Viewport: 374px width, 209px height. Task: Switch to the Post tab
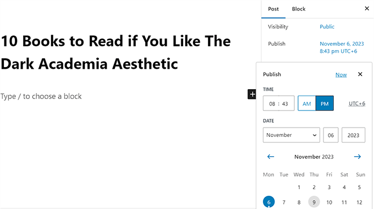273,9
